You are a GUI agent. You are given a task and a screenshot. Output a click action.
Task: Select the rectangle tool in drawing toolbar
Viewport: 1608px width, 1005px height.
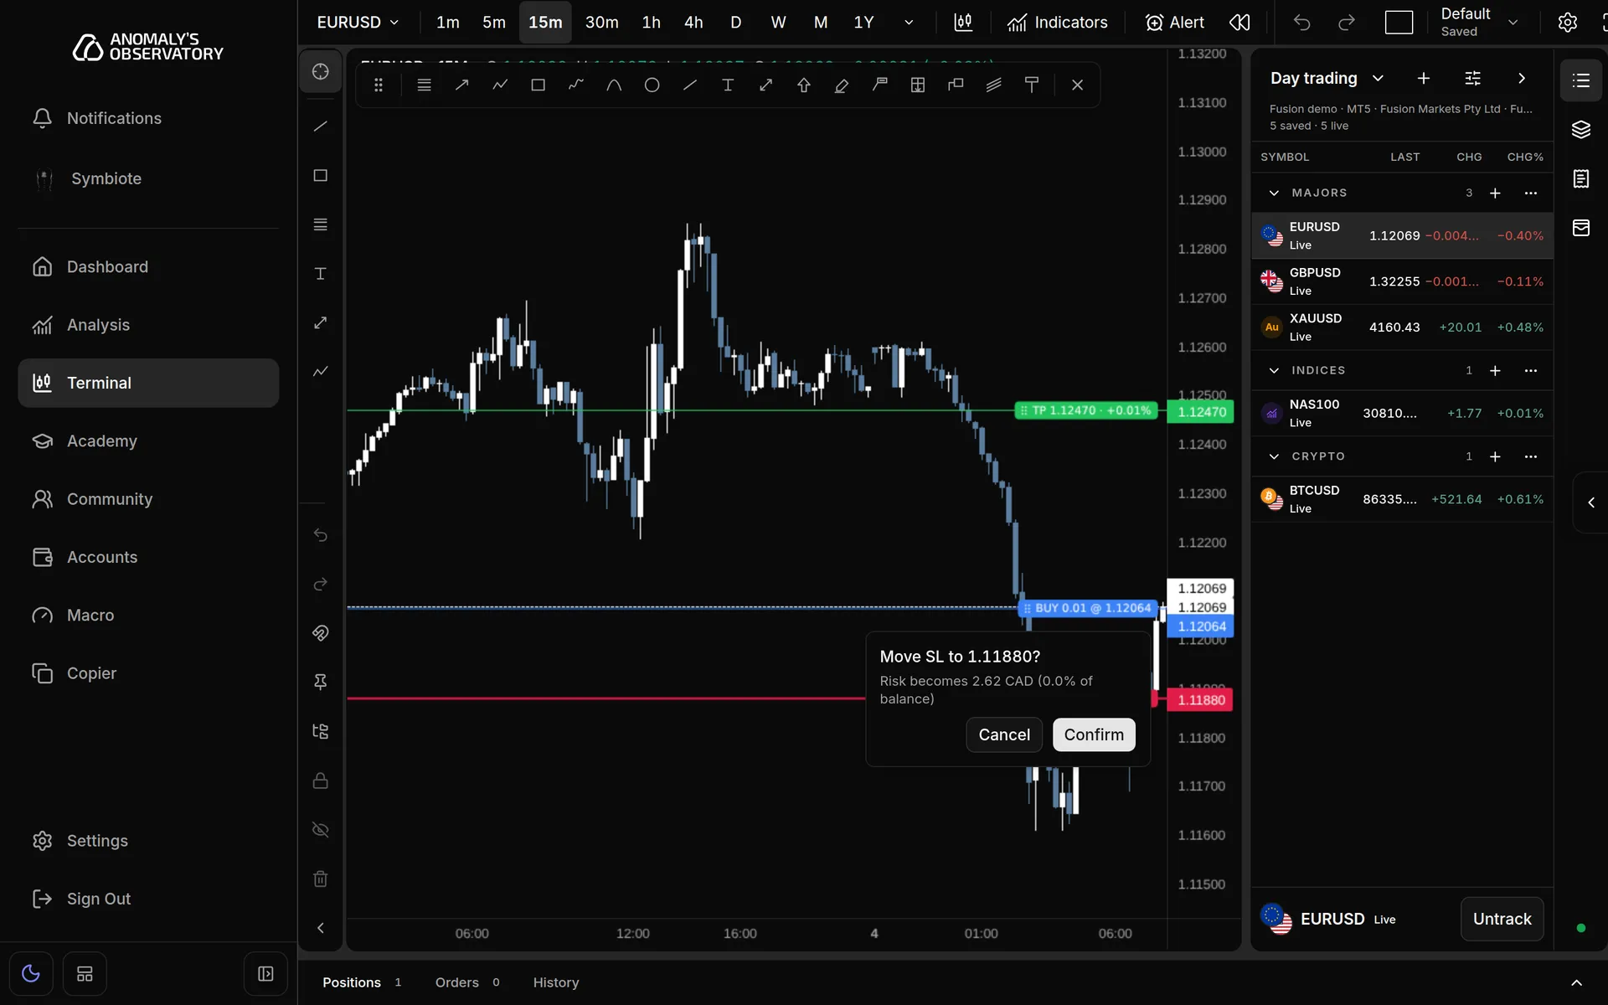pos(538,85)
